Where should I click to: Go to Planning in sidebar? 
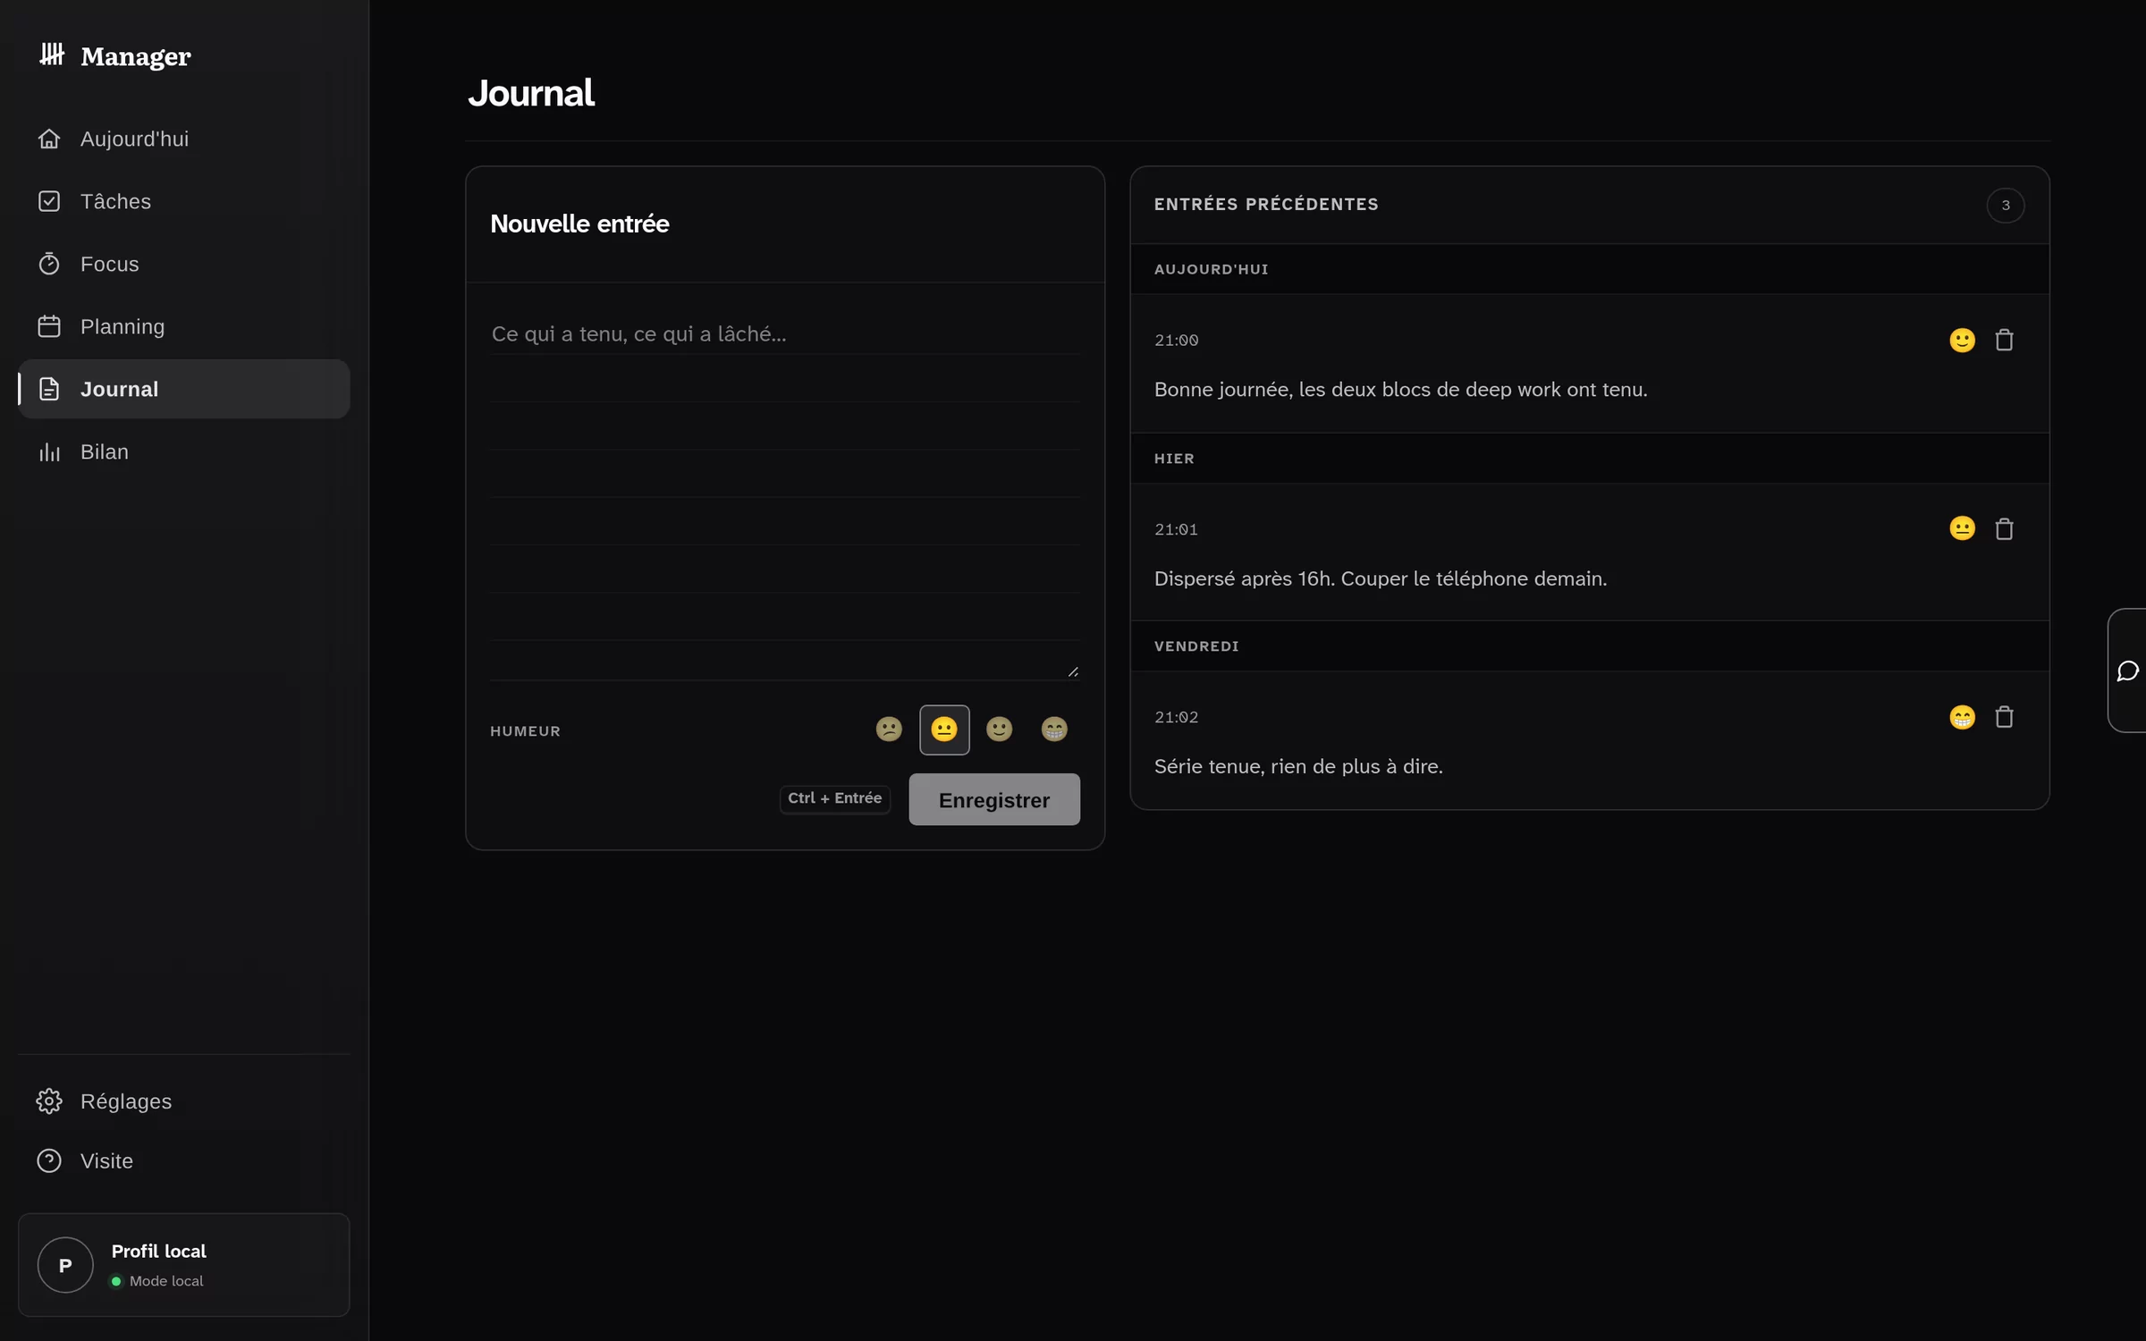click(184, 326)
